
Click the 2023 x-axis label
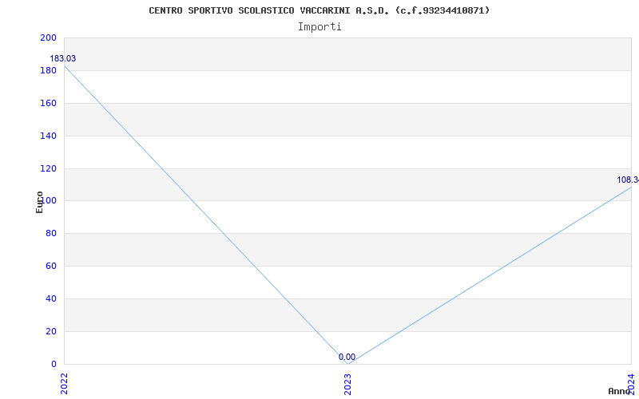click(347, 383)
